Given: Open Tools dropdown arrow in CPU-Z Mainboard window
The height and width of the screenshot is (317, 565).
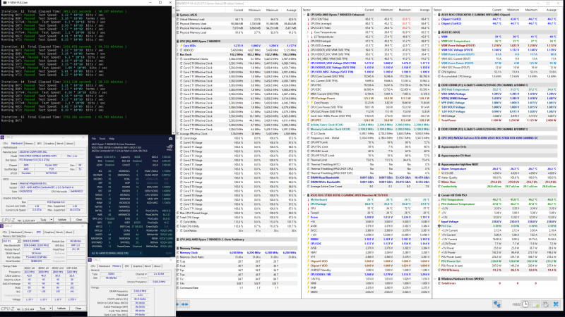Looking at the screenshot, I should tap(51, 220).
